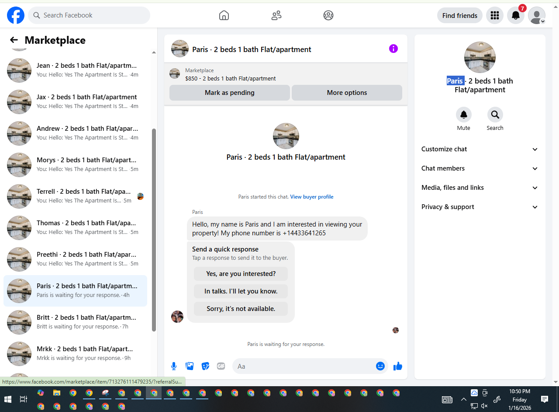Open Task View on the taskbar
This screenshot has height=412, width=559.
(x=24, y=399)
